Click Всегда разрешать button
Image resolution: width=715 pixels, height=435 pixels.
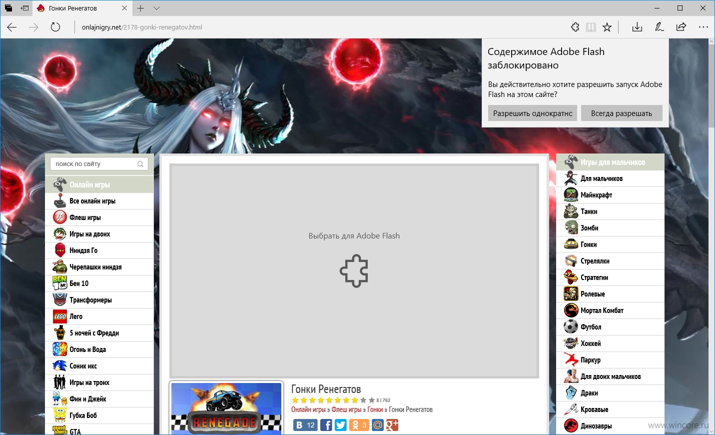[x=622, y=113]
